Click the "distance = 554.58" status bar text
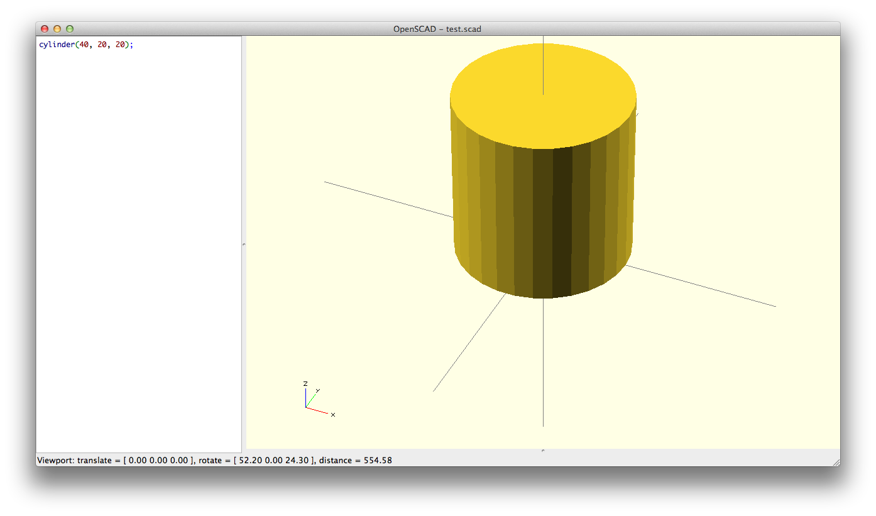The width and height of the screenshot is (876, 516). point(356,461)
